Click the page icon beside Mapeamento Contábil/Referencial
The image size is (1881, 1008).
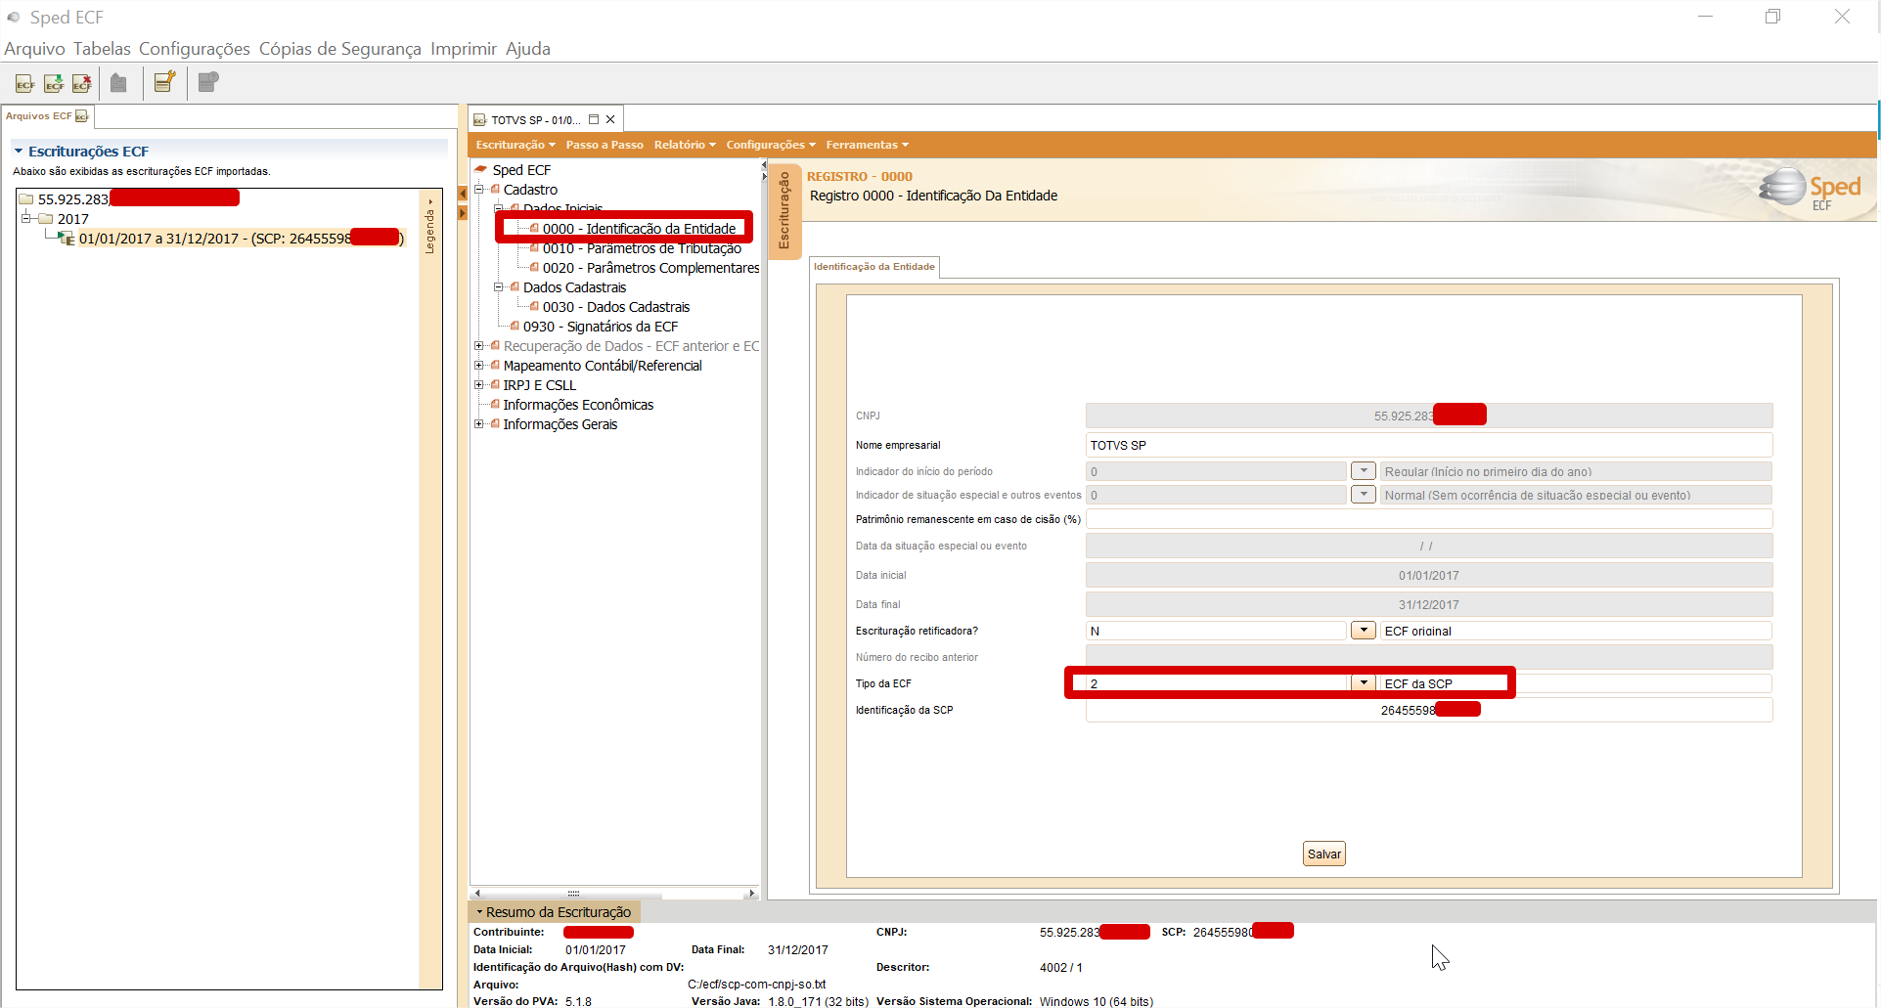(495, 366)
